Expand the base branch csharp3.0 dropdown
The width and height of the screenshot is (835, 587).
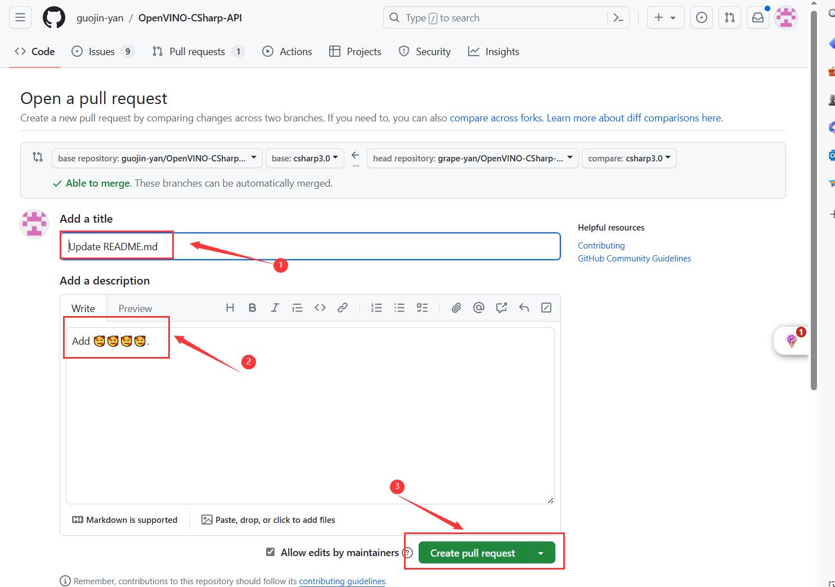coord(304,158)
